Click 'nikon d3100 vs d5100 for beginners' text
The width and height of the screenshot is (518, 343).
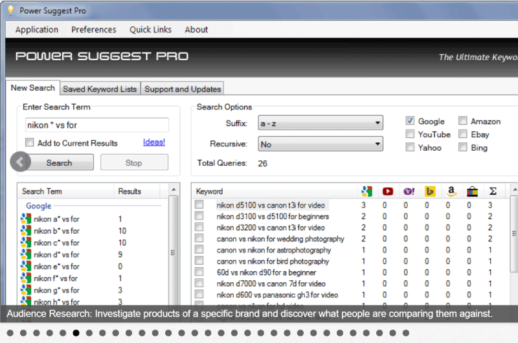tap(273, 216)
